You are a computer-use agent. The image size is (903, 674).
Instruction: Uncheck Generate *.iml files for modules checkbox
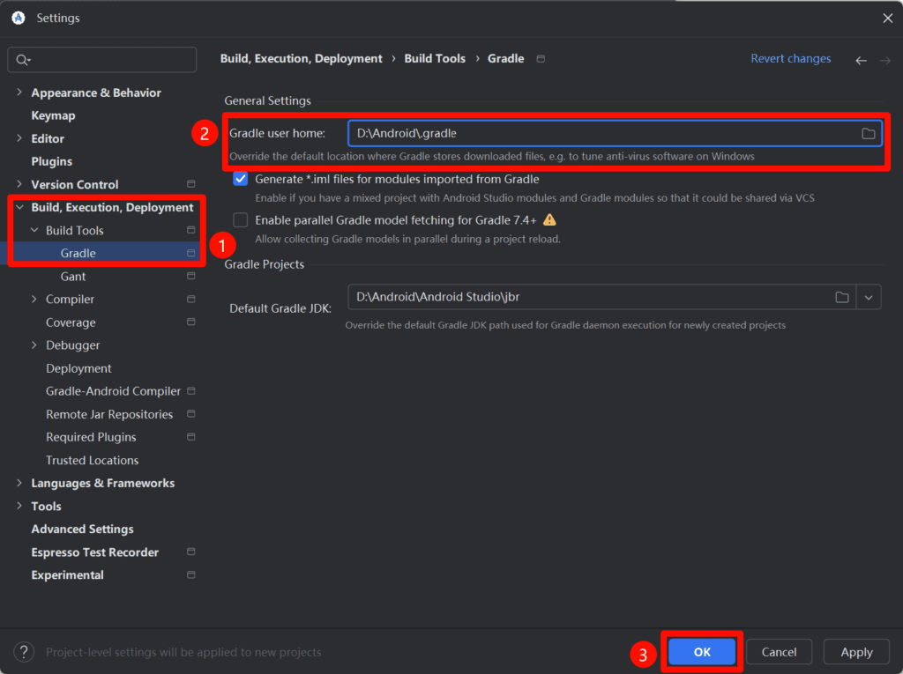[x=241, y=179]
